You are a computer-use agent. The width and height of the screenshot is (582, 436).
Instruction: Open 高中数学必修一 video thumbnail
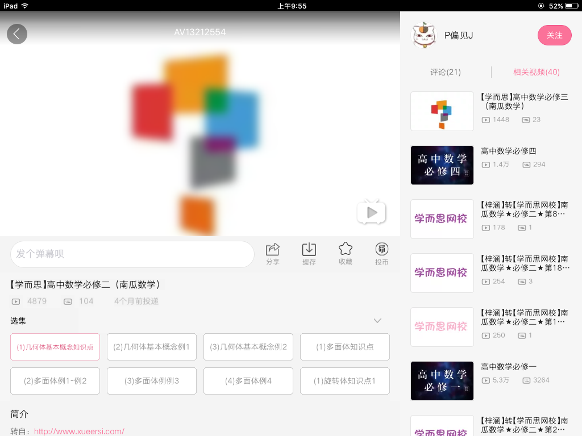[442, 381]
